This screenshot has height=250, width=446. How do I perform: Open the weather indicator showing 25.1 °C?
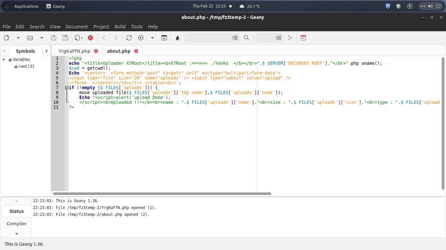(x=250, y=6)
